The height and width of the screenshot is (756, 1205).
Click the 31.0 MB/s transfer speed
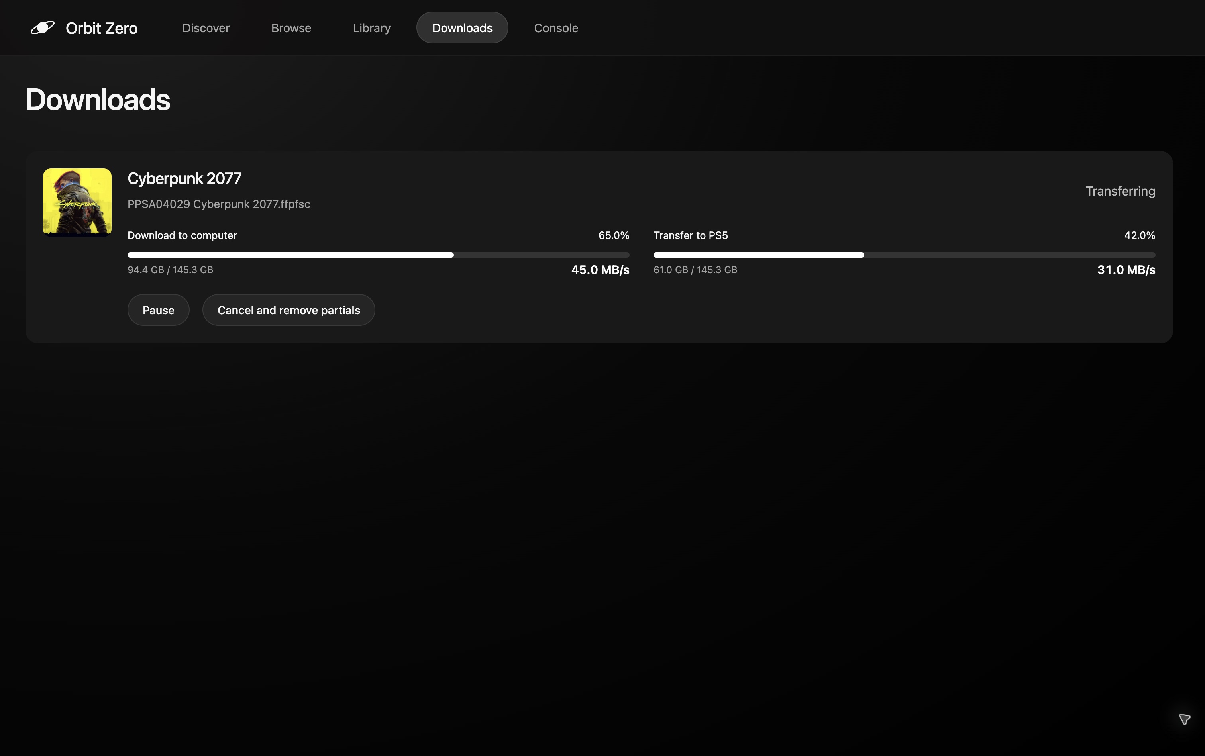click(x=1126, y=270)
